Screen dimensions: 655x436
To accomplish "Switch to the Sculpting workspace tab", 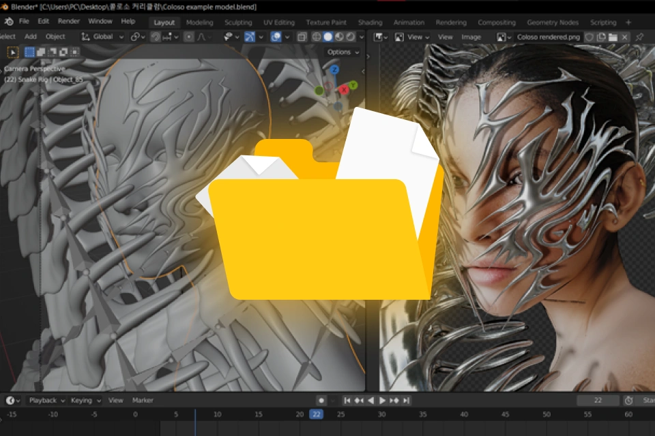I will point(238,22).
